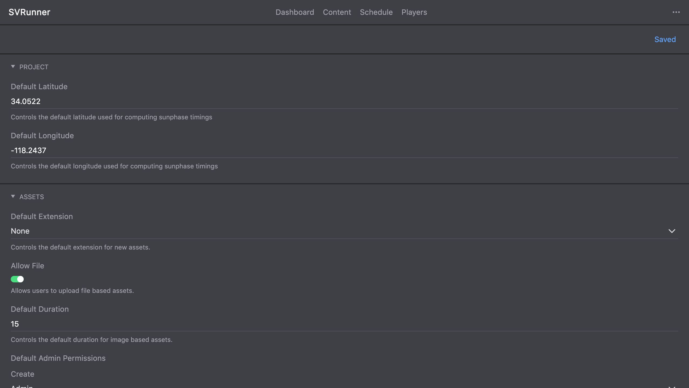Click the Allow File setting label

[x=27, y=266]
